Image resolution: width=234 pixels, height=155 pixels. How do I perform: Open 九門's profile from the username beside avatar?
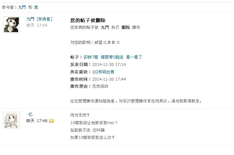(30, 19)
